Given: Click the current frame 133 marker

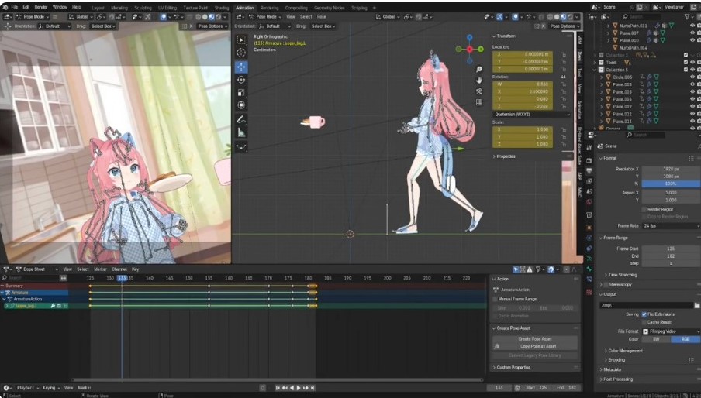Looking at the screenshot, I should click(122, 278).
